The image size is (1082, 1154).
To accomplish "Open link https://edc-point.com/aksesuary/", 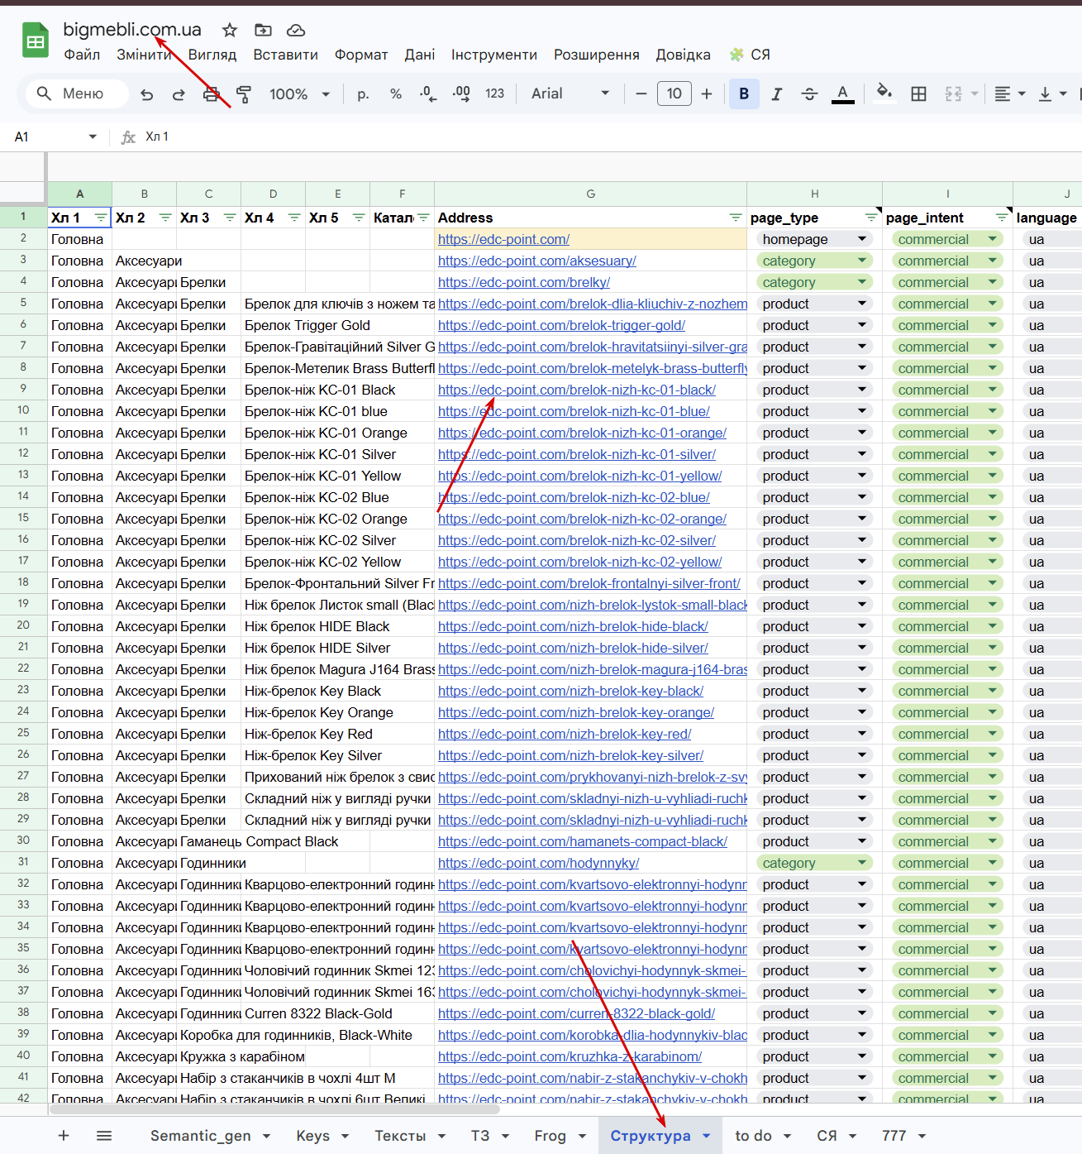I will [537, 261].
